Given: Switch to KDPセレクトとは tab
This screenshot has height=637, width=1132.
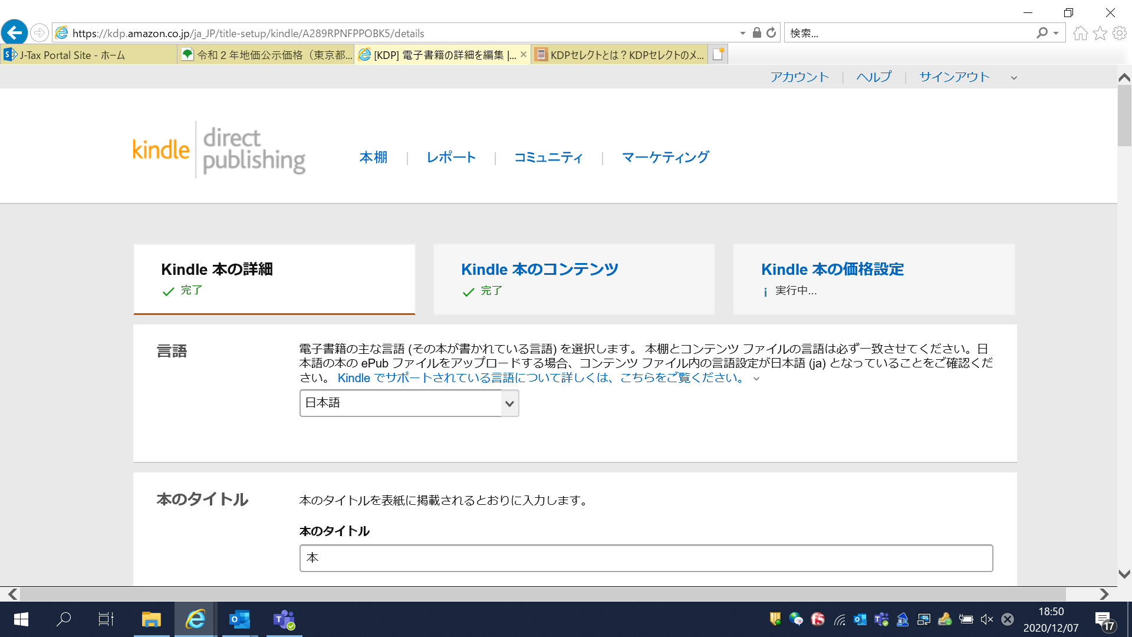Looking at the screenshot, I should pyautogui.click(x=619, y=55).
